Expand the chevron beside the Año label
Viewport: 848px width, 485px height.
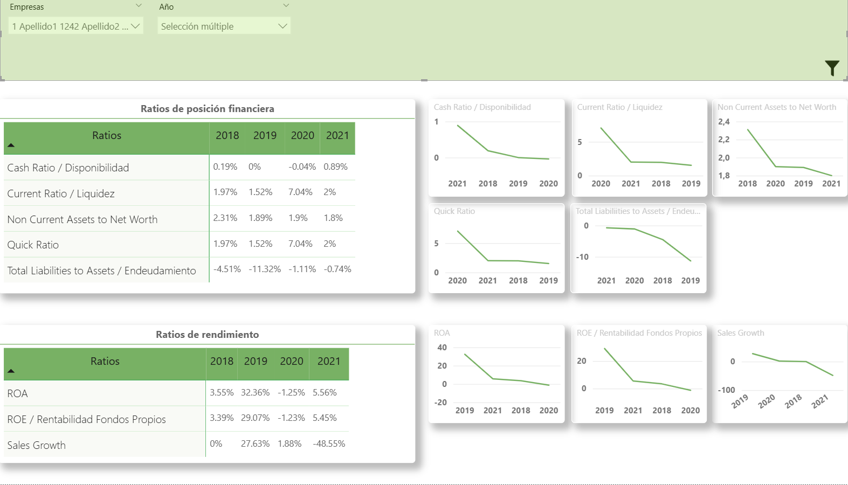286,6
